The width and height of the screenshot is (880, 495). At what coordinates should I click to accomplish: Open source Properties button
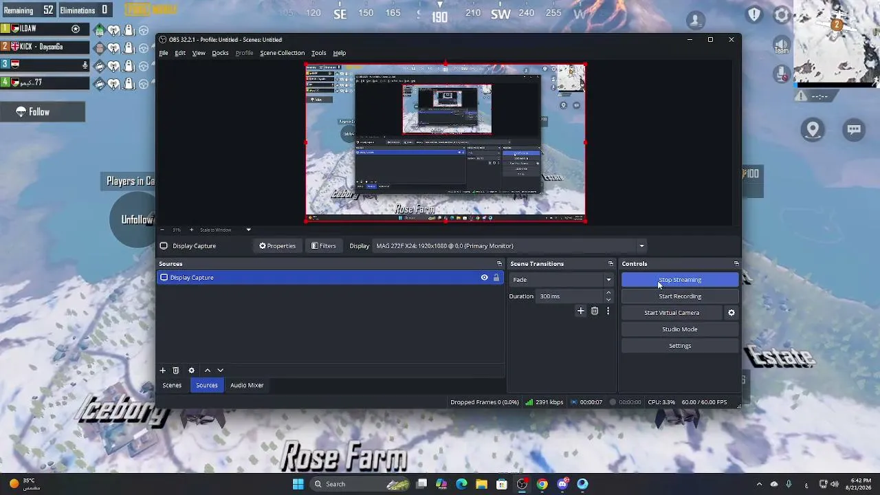point(278,246)
